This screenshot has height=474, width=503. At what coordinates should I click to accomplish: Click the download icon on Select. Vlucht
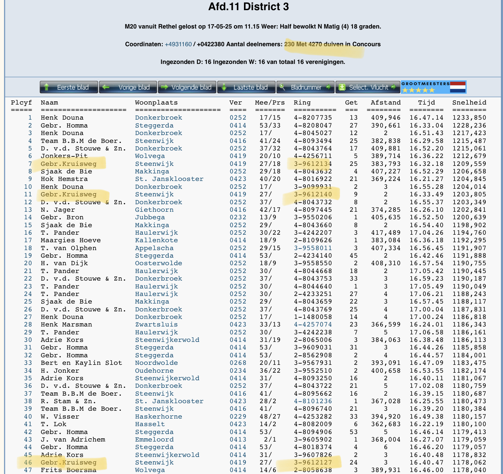pyautogui.click(x=342, y=87)
